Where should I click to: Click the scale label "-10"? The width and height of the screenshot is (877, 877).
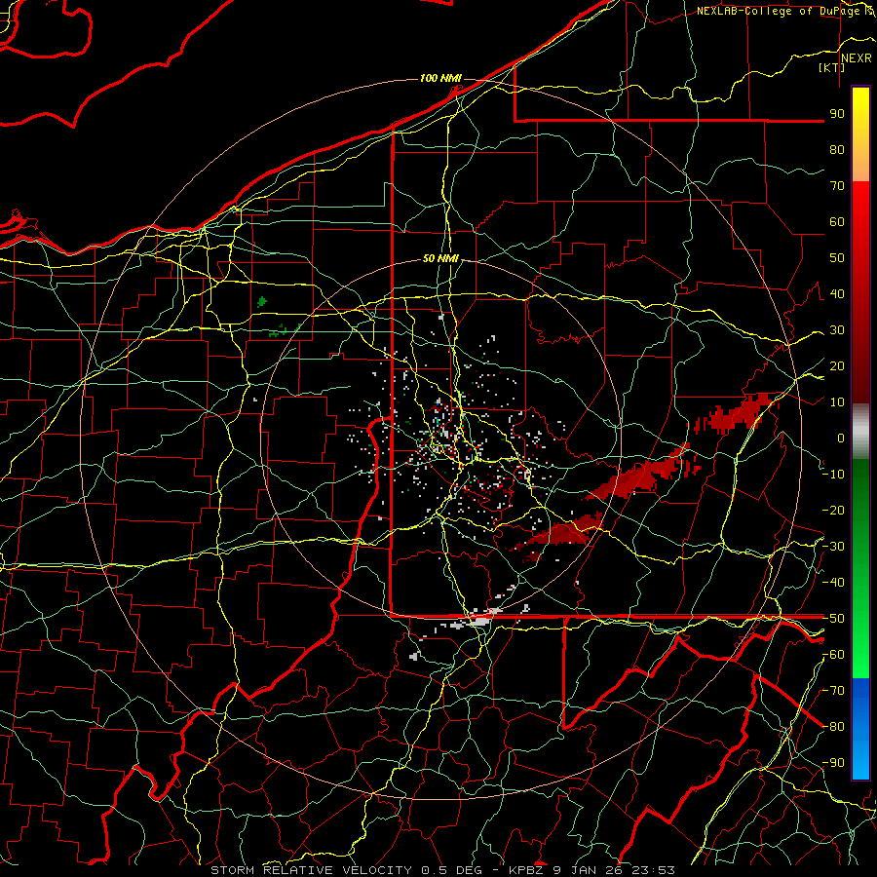pos(833,475)
